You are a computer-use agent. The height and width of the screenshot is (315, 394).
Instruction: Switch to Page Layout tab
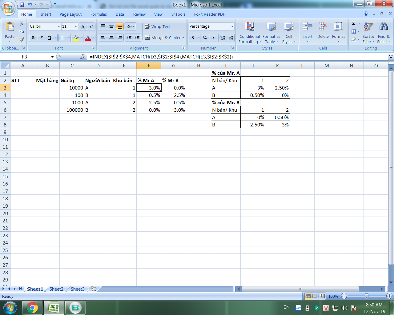[70, 14]
